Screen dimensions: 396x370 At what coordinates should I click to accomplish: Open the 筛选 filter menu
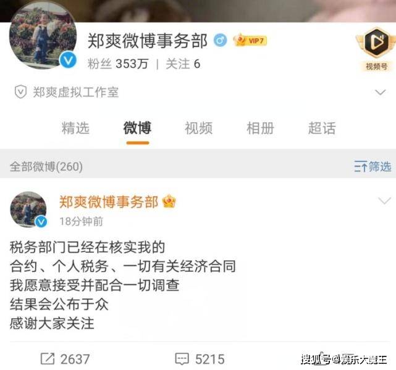pyautogui.click(x=373, y=166)
